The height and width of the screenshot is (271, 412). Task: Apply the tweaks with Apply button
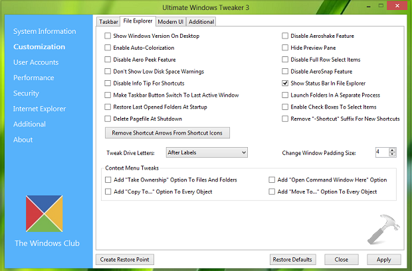[384, 260]
